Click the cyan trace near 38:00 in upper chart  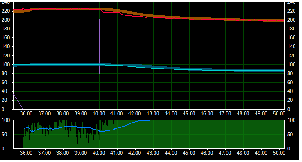[x=62, y=64]
